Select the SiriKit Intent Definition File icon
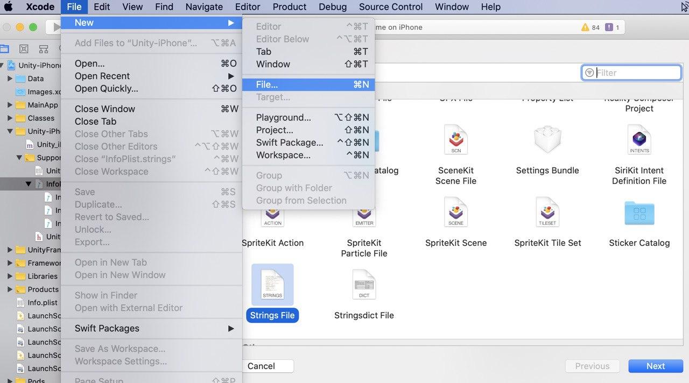 [639, 140]
